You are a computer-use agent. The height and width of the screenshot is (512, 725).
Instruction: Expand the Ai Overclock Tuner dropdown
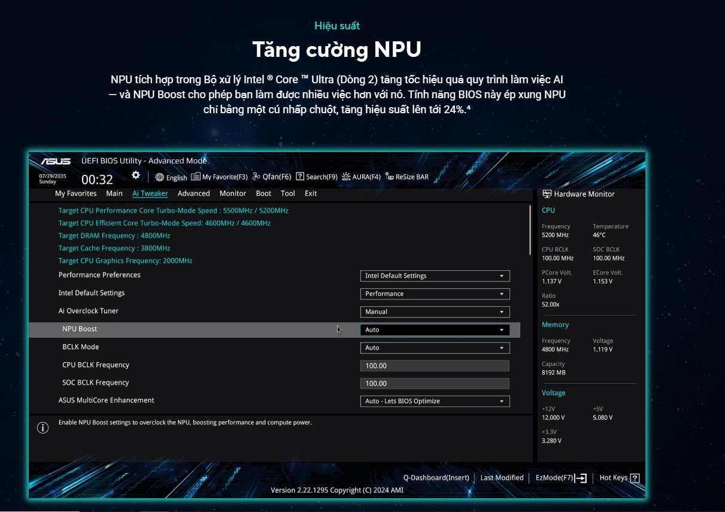click(x=435, y=312)
